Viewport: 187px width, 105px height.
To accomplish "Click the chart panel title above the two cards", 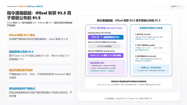I will point(129,20).
